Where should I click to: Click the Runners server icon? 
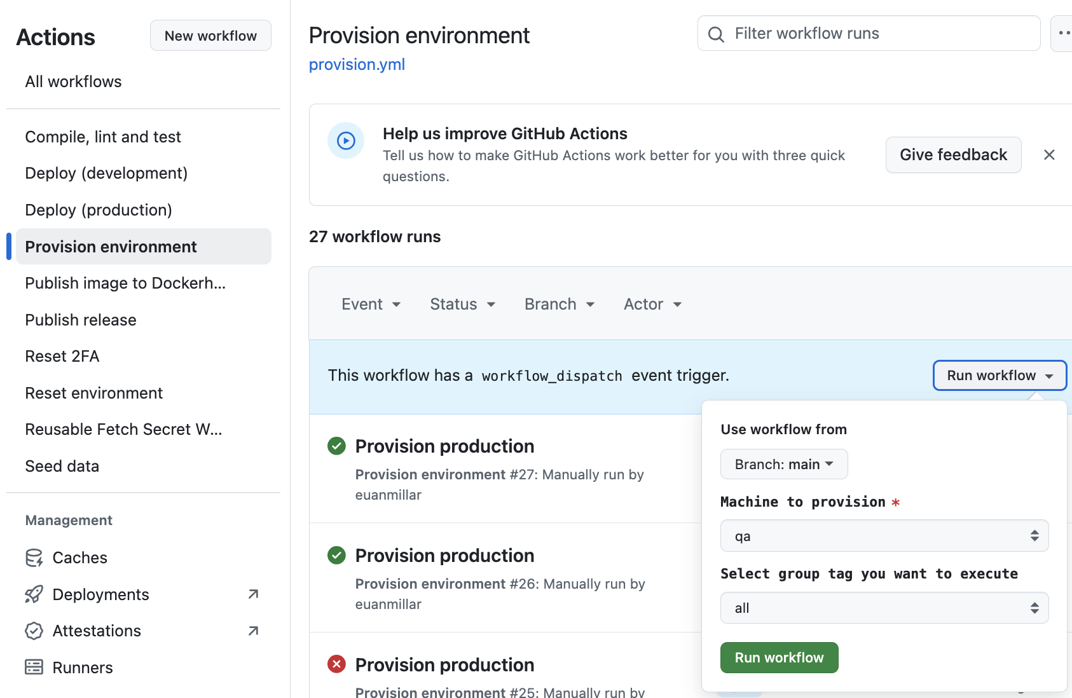tap(34, 667)
